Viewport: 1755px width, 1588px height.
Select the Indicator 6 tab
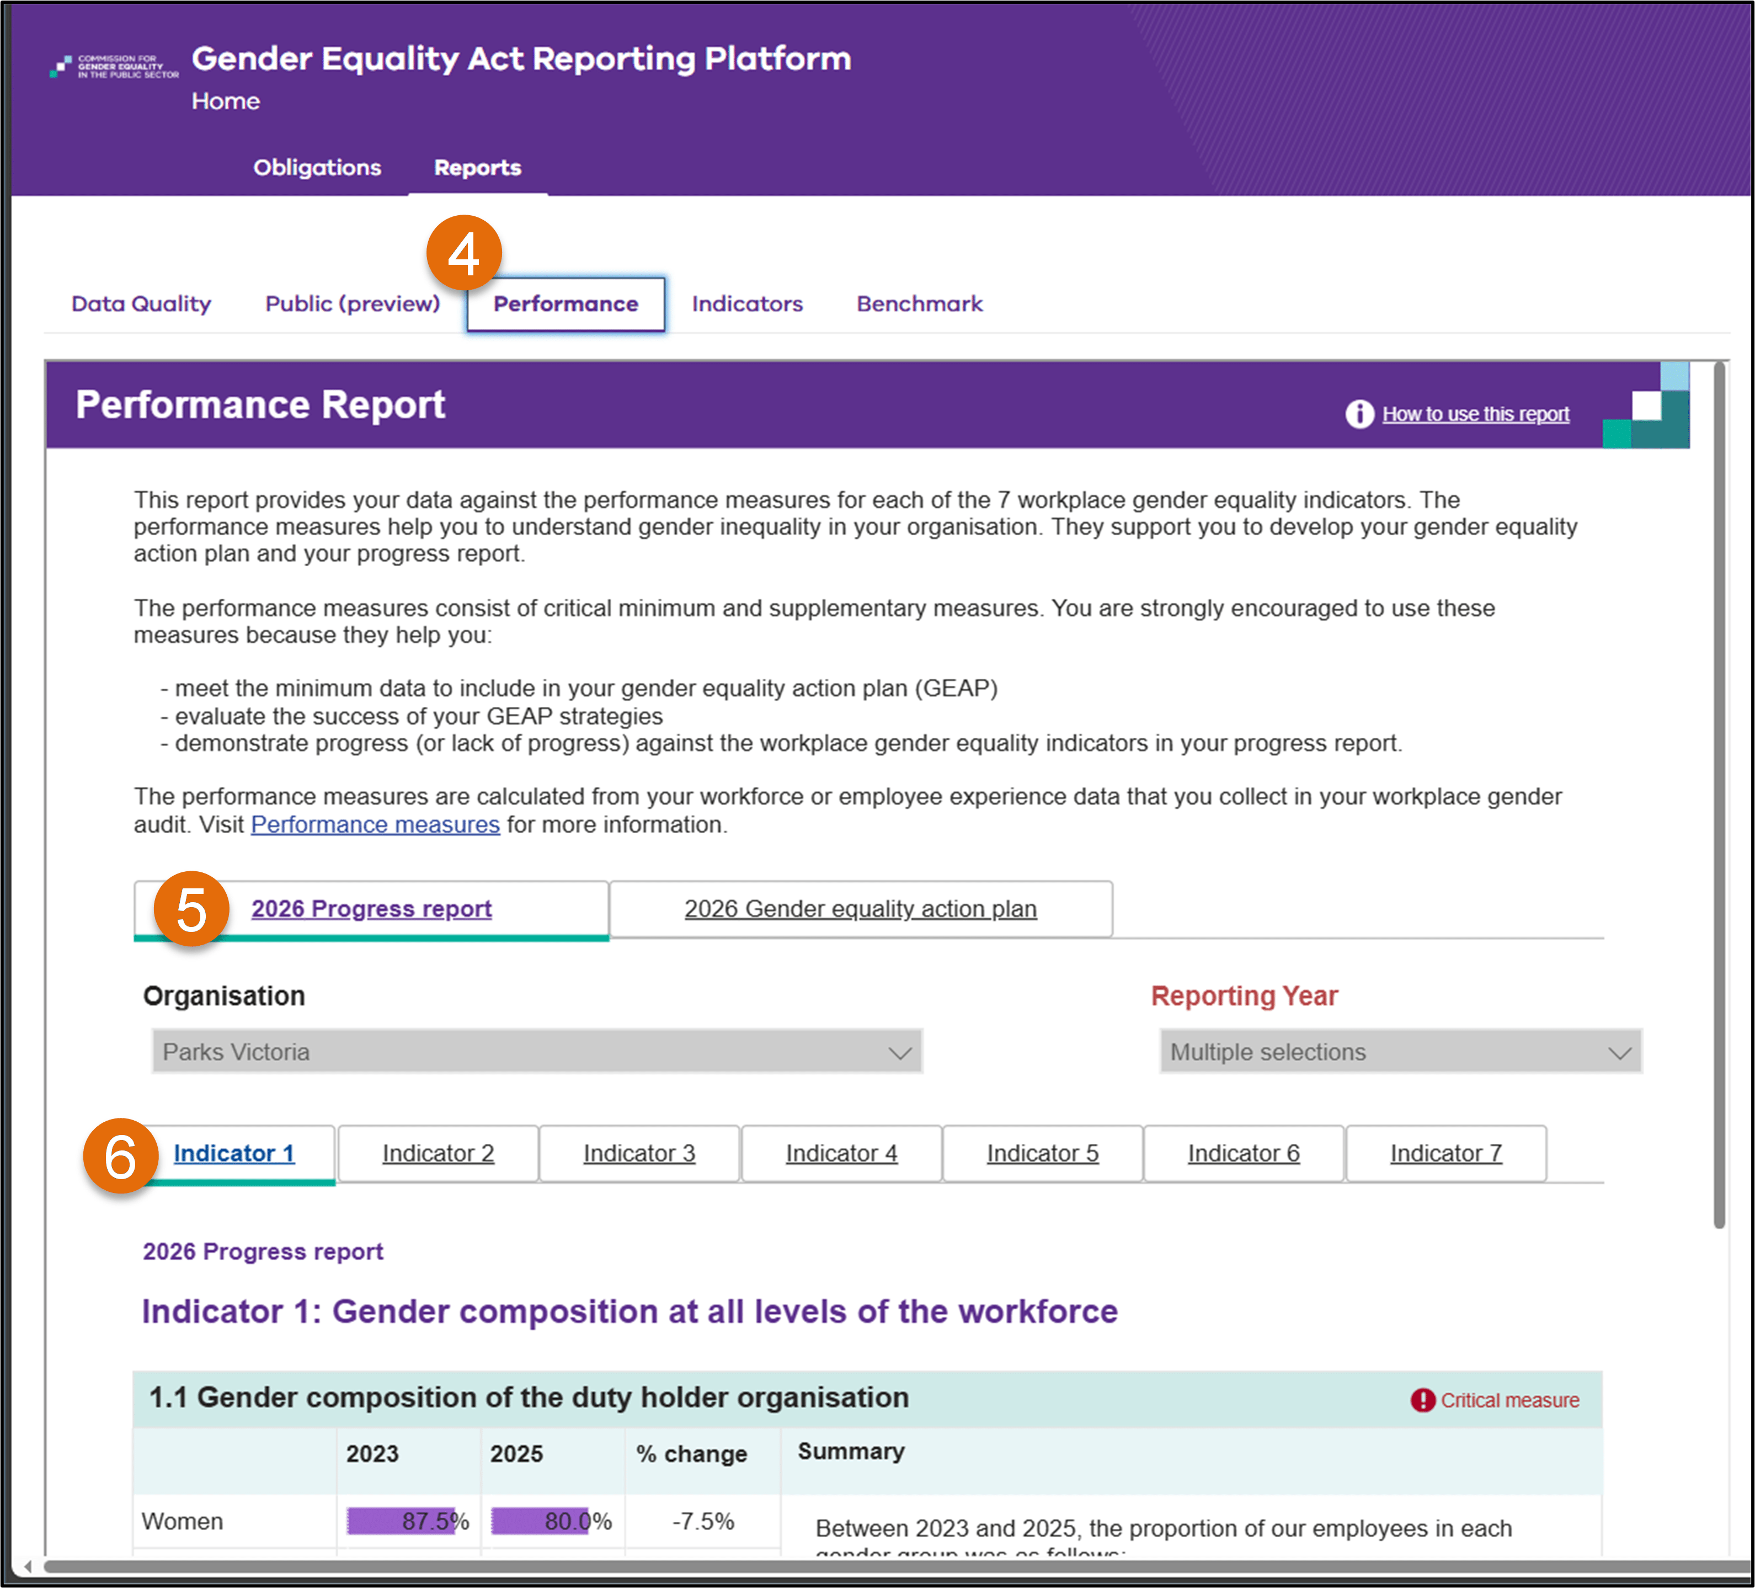1243,1154
